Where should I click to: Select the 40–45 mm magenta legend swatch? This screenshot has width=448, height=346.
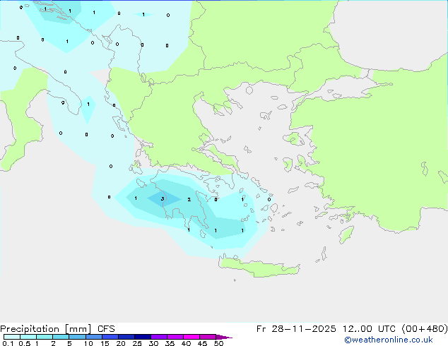coord(191,337)
